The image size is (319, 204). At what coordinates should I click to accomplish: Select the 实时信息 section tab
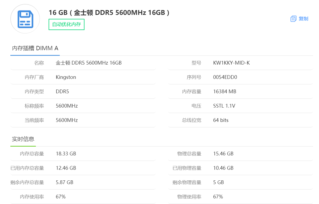(x=23, y=139)
